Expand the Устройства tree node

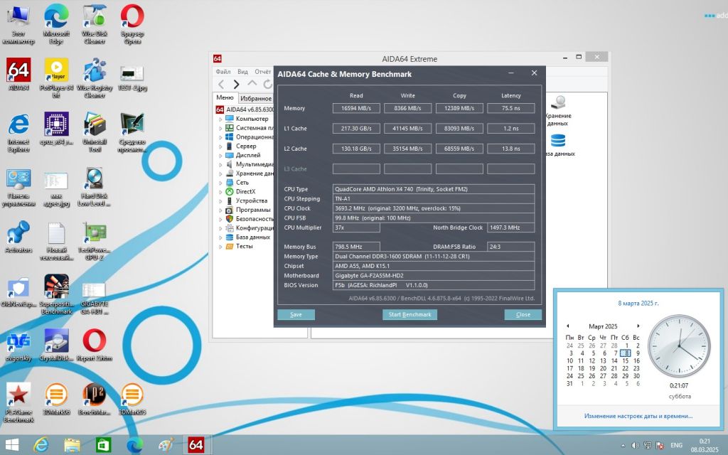pos(220,201)
